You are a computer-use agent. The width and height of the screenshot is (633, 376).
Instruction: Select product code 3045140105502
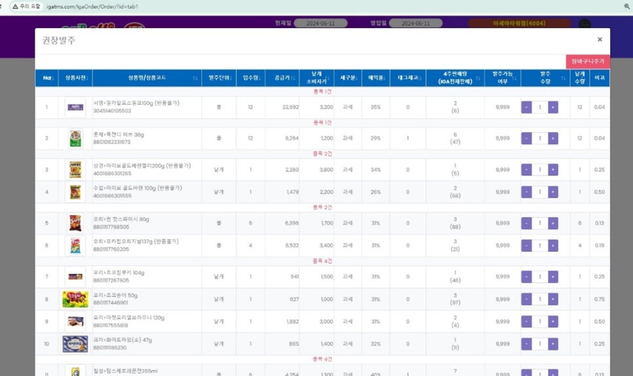pyautogui.click(x=112, y=111)
